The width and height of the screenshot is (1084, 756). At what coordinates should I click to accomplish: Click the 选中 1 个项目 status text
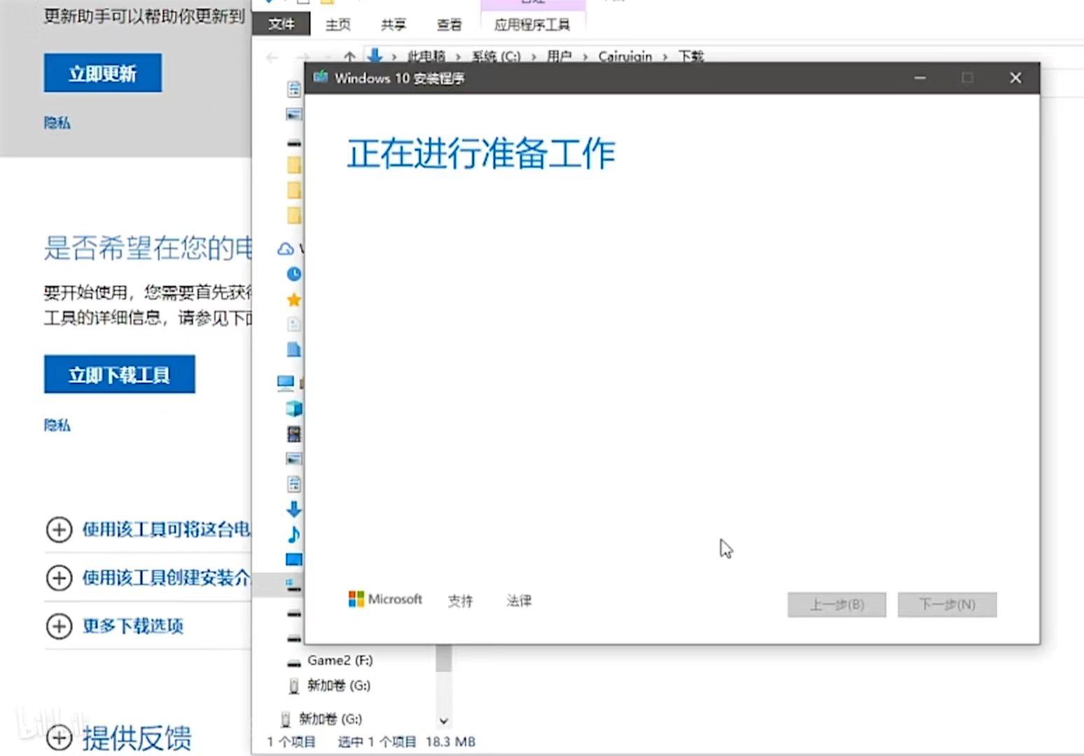[377, 742]
